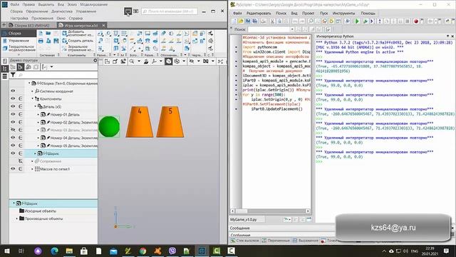Click the yellow Open file icon in PyScripter toolbar
This screenshot has height=257, width=456.
tap(241, 21)
